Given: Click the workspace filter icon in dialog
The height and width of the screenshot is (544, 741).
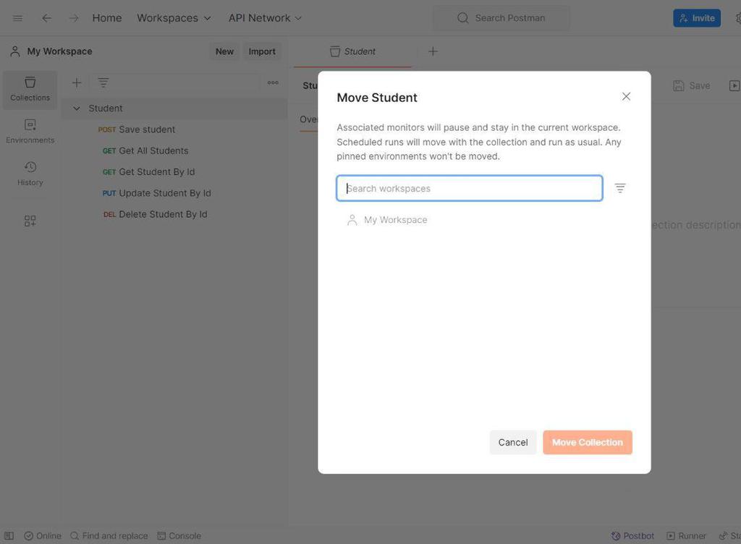Looking at the screenshot, I should pos(620,188).
